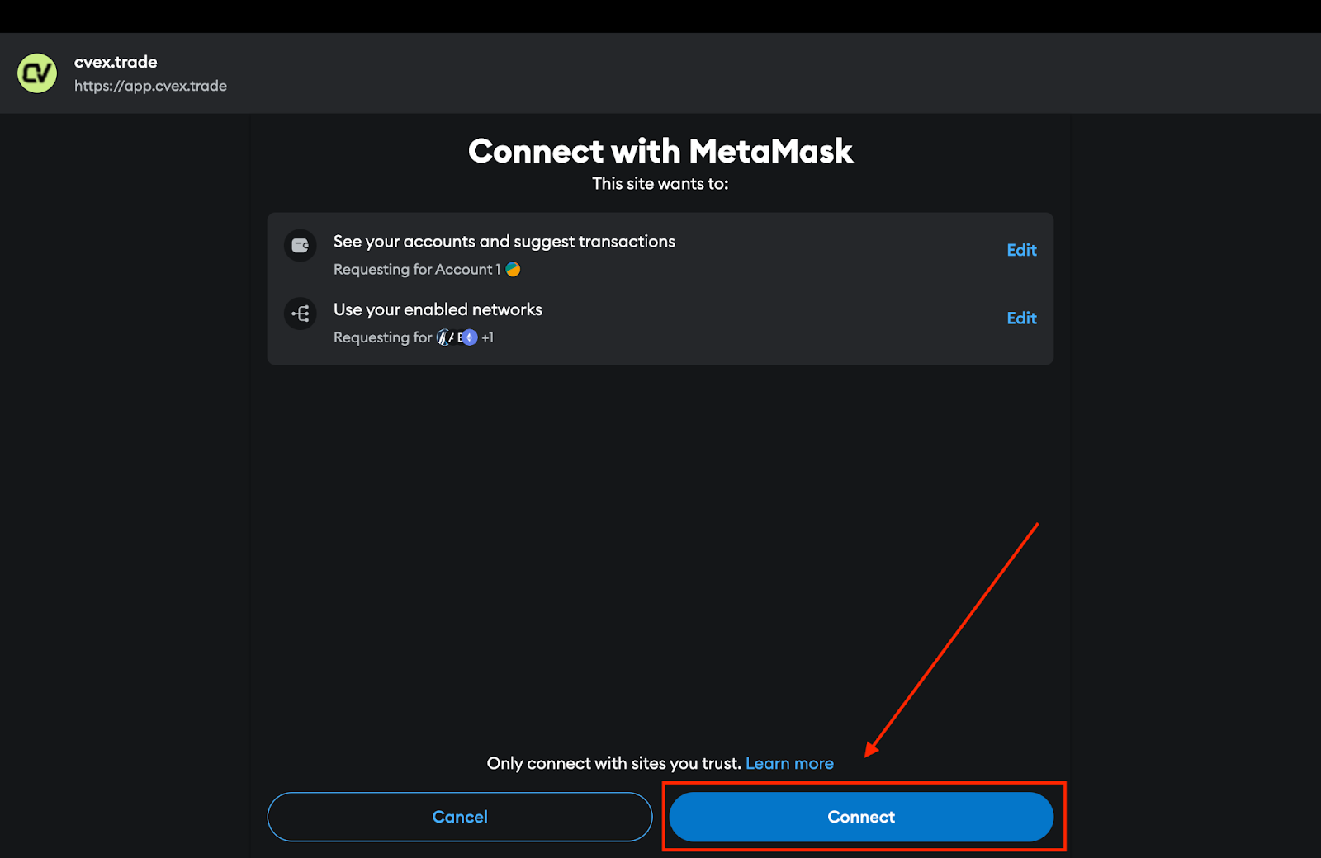
Task: Click the purple Ethereum network icon
Action: 470,337
